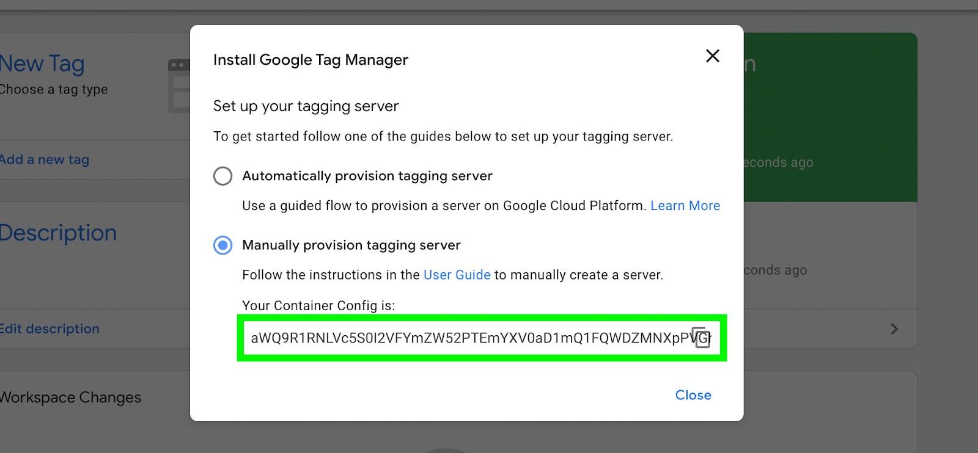Open the User Guide link
The image size is (978, 453).
[457, 275]
